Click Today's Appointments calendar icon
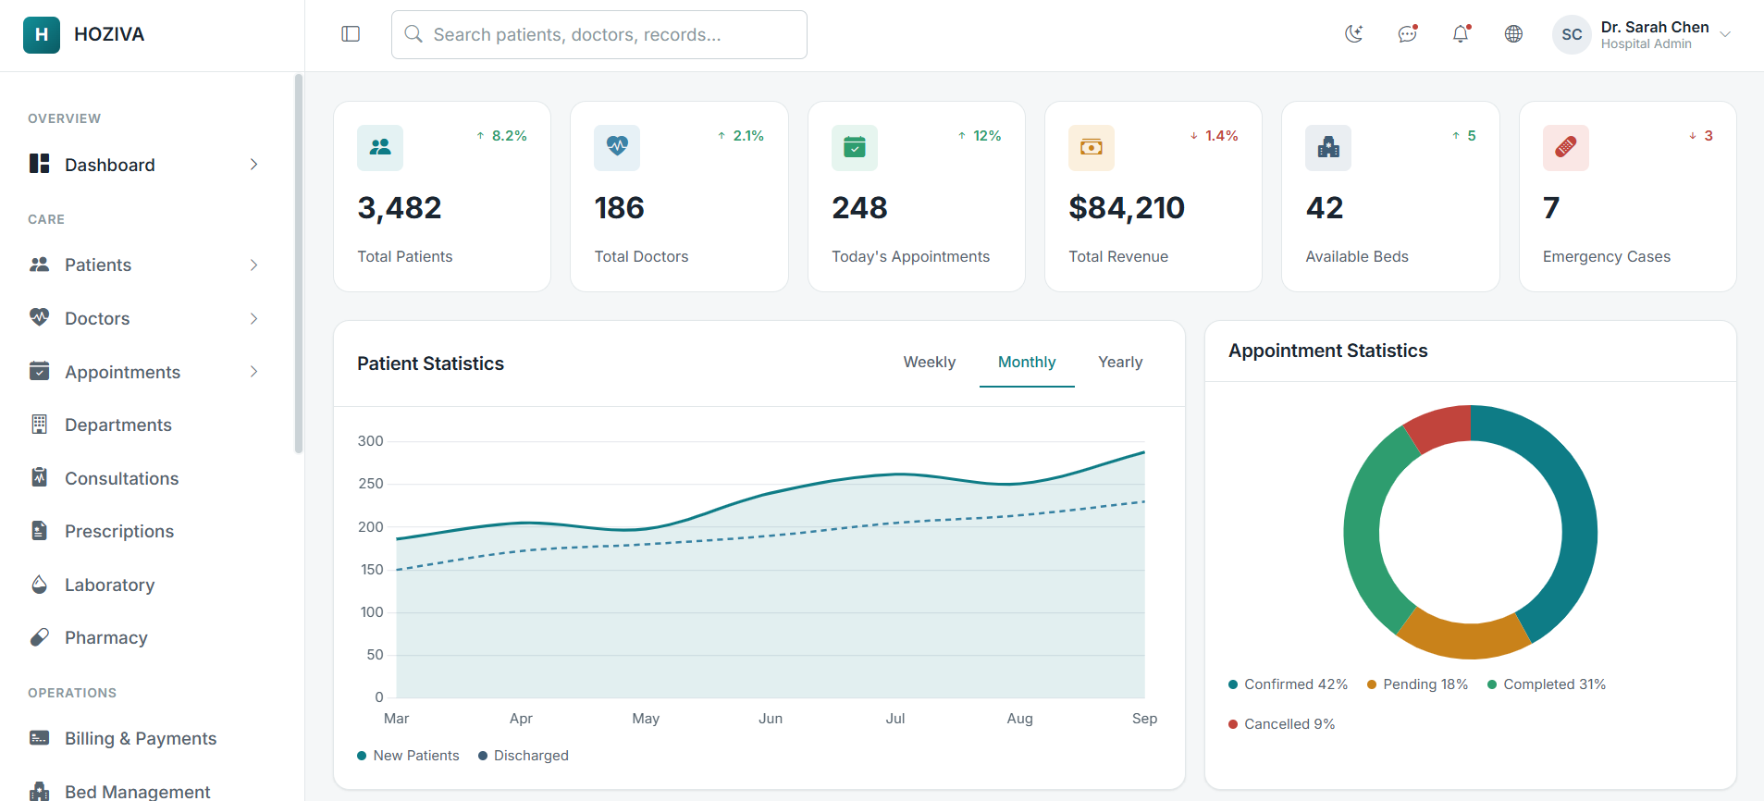 tap(855, 148)
